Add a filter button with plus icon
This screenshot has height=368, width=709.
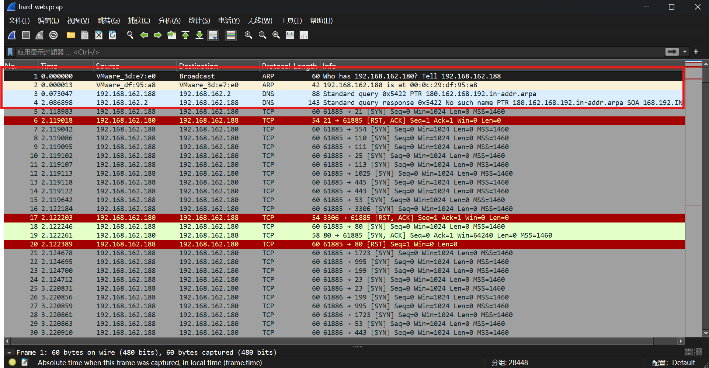point(696,52)
